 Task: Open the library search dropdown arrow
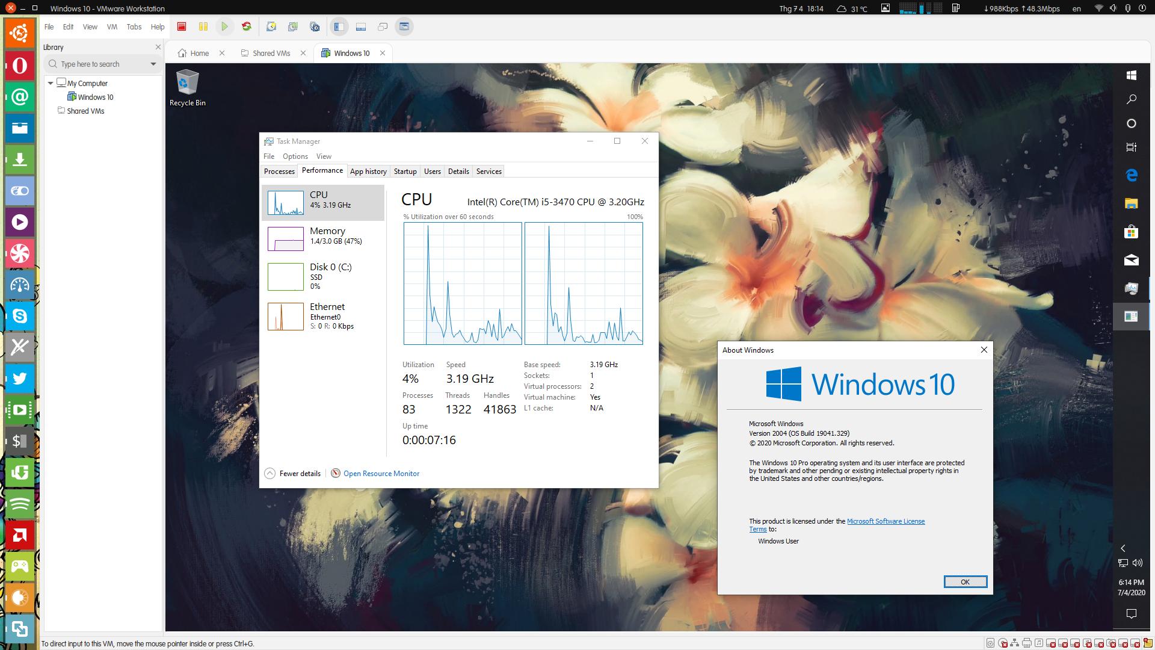[x=153, y=64]
